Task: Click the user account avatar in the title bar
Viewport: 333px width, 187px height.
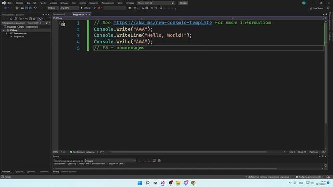Action: (304, 3)
